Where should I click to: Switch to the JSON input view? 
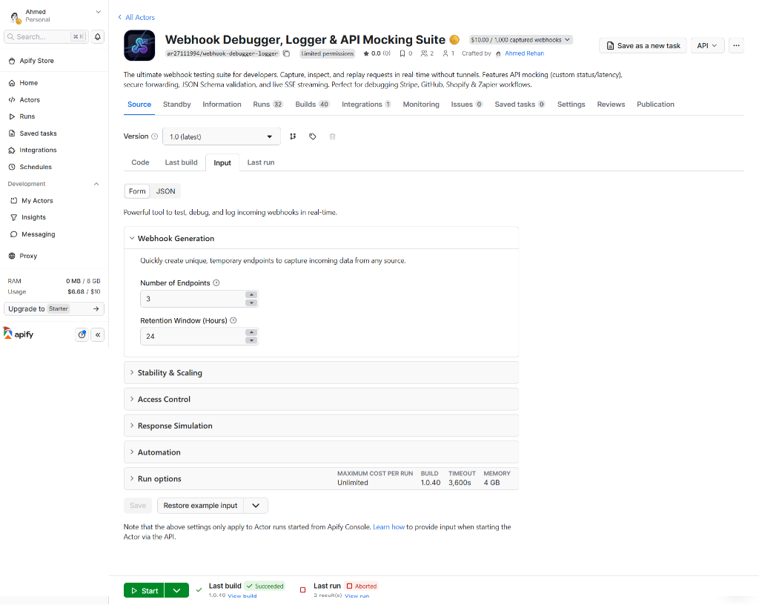[x=165, y=191]
